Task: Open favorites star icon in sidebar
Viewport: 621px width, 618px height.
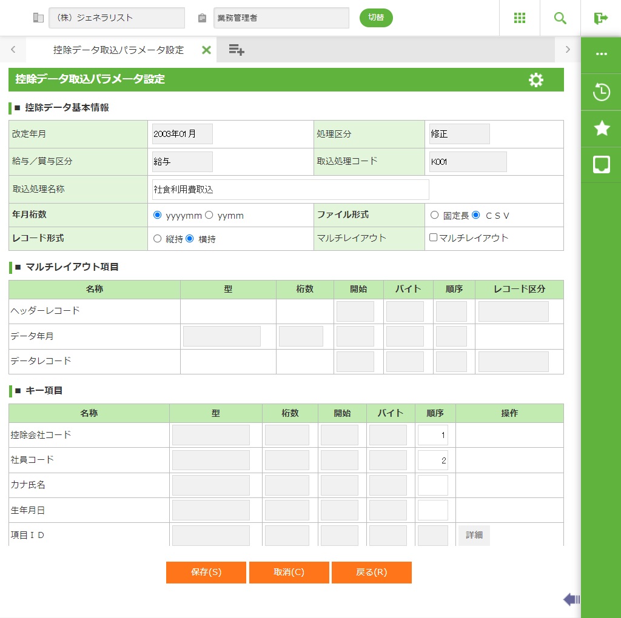Action: click(x=601, y=128)
